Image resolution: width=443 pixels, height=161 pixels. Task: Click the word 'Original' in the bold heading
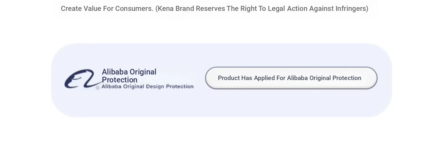pyautogui.click(x=143, y=72)
